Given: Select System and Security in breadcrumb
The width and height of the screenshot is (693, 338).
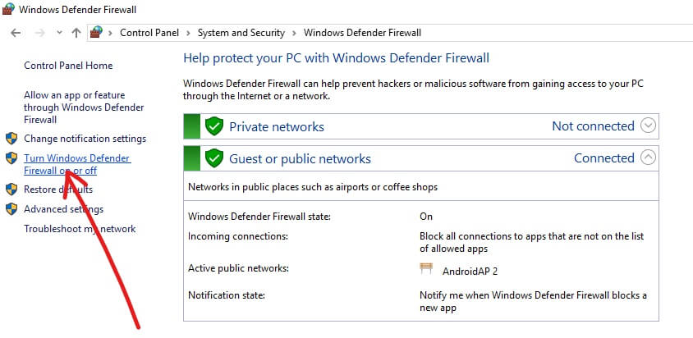Looking at the screenshot, I should (x=241, y=33).
